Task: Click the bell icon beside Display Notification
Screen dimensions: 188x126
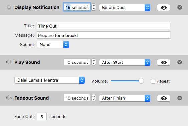Action: tap(9, 7)
